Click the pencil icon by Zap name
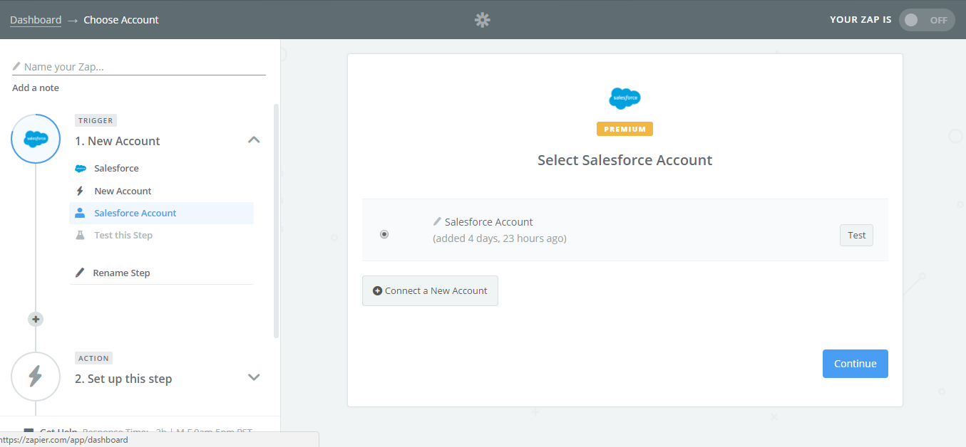This screenshot has height=447, width=966. 16,66
